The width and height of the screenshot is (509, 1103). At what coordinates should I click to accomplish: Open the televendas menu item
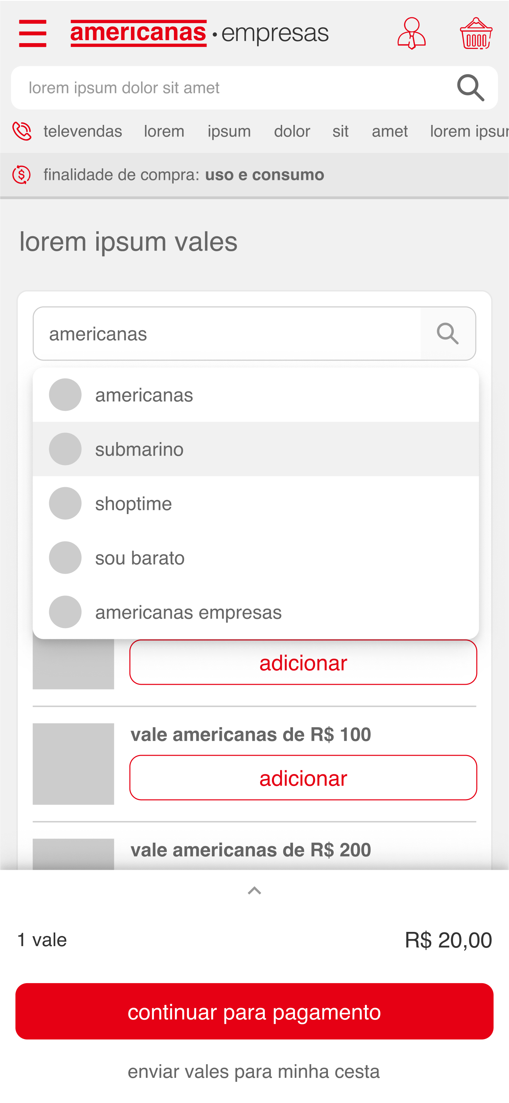click(x=82, y=131)
